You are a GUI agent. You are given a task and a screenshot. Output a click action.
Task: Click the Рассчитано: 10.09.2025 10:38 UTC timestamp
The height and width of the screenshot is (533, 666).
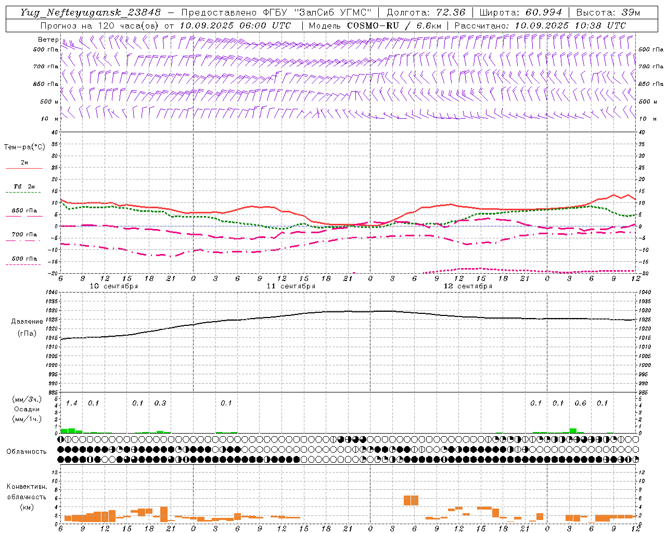(x=540, y=26)
